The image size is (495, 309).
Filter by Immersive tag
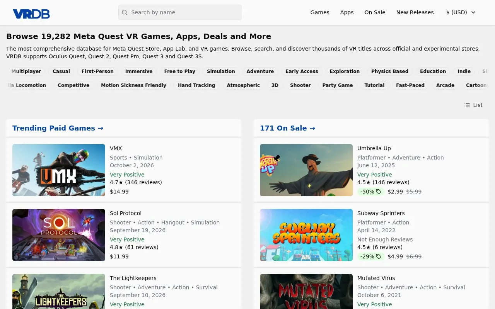point(139,71)
